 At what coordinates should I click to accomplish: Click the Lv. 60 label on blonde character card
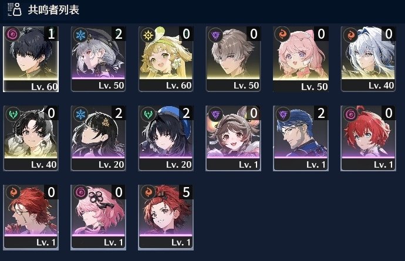click(179, 86)
